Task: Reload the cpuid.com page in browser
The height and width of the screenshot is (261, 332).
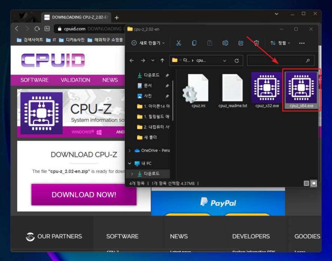Action: [37, 28]
